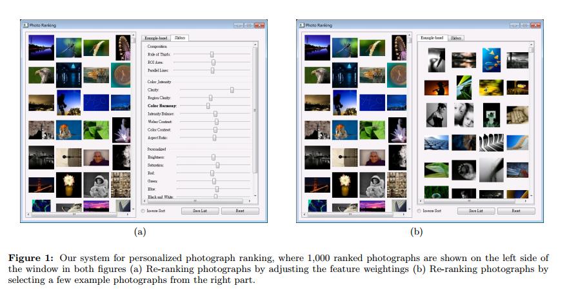Screen dimensions: 567x290
Task: Open the Sliders tab in window (b)
Action: (x=456, y=38)
